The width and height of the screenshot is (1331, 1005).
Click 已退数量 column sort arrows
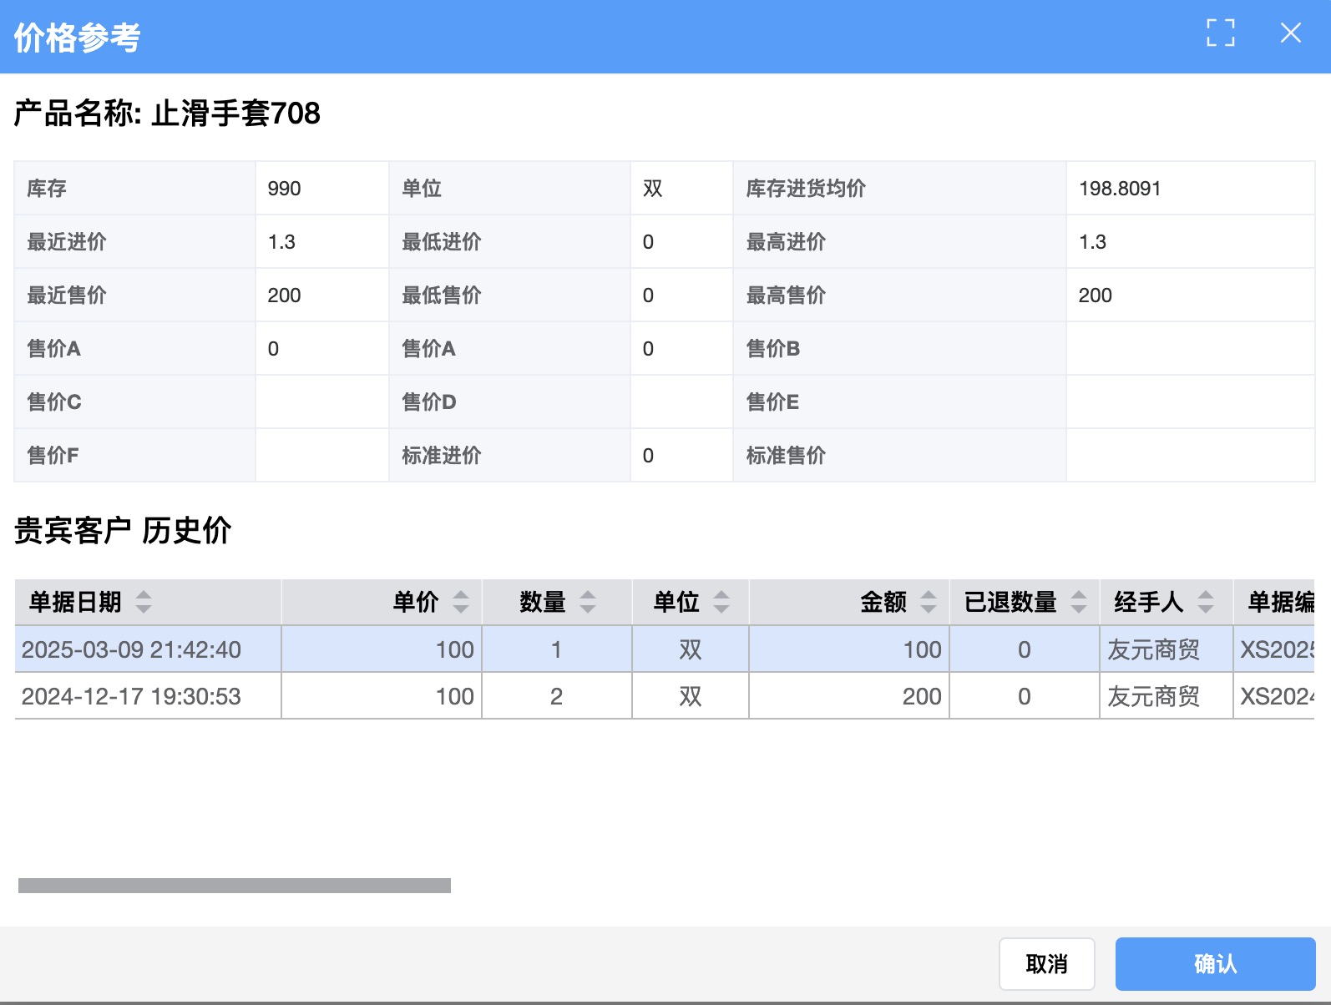1079,602
